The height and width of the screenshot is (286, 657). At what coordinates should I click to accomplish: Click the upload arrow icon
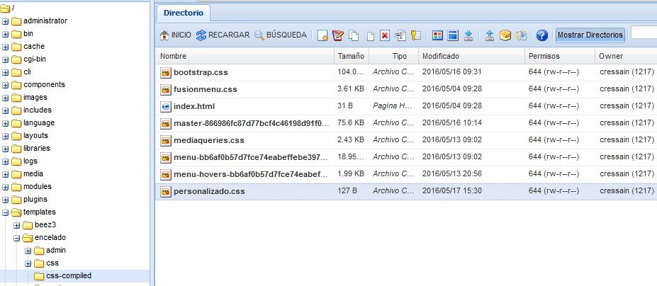[x=490, y=35]
